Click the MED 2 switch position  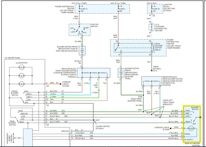[29, 94]
